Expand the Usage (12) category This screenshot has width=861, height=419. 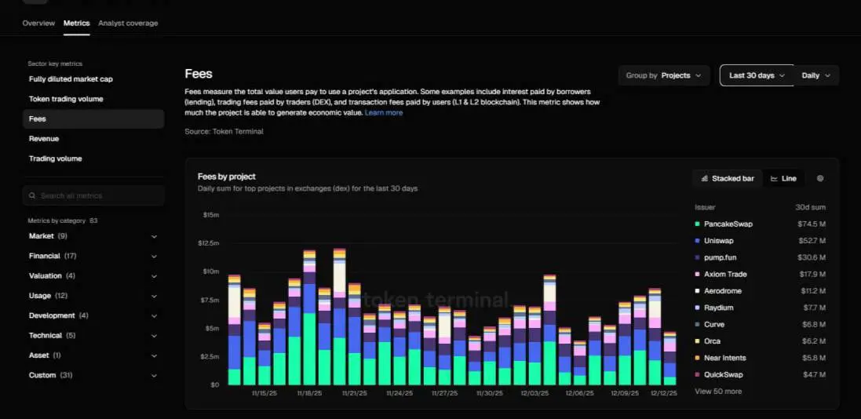point(93,296)
